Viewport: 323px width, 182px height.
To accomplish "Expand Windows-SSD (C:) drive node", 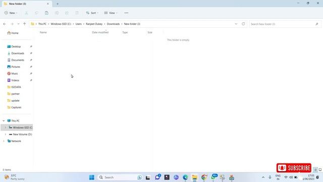I will coord(6,127).
